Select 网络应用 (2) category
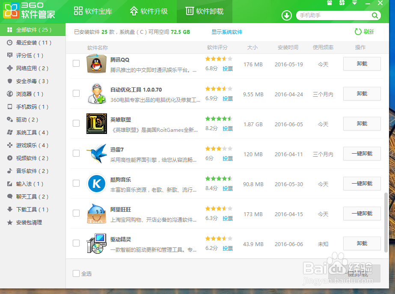 click(33, 68)
